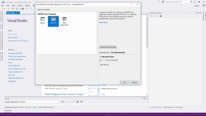Screen dimensions: 206x116
Task: Open the Edit menu
Action: click(8, 5)
